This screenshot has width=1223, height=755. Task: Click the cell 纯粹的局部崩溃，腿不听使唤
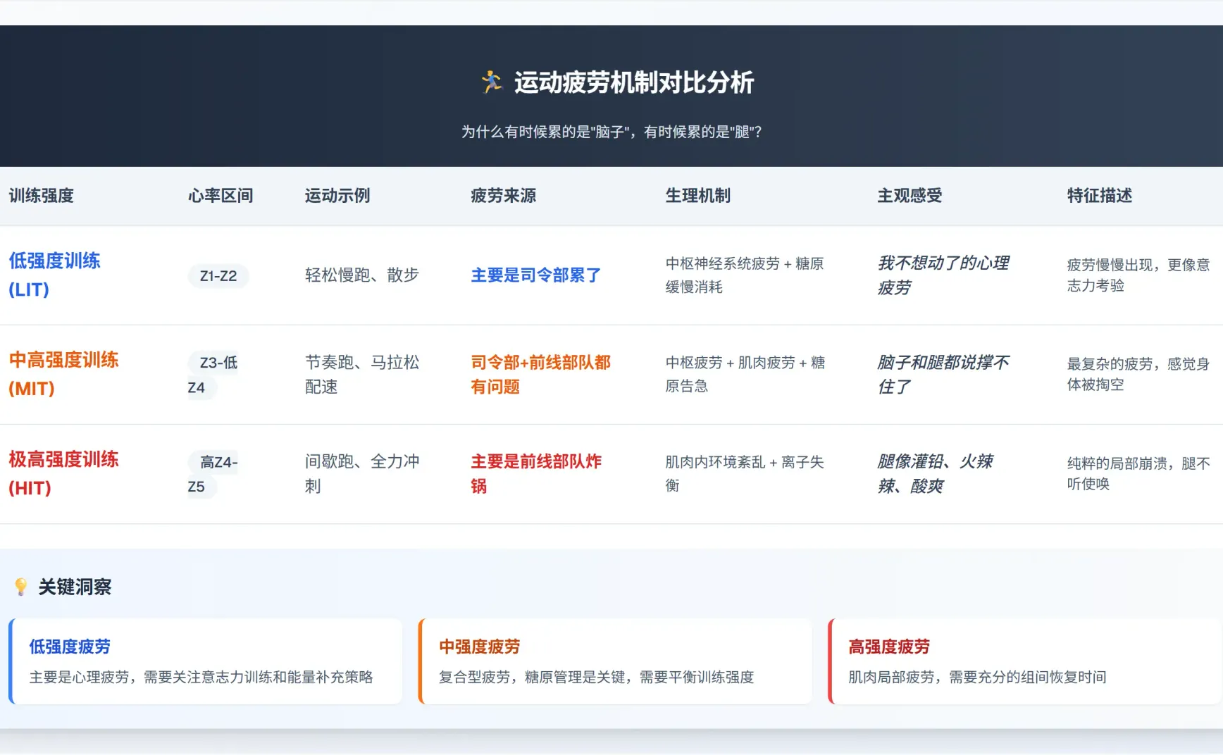pyautogui.click(x=1138, y=474)
